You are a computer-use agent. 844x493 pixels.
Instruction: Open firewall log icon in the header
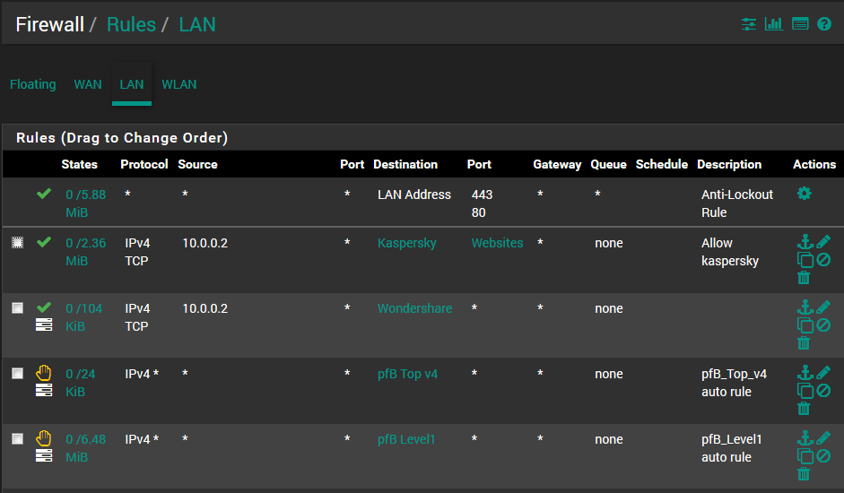pyautogui.click(x=800, y=24)
